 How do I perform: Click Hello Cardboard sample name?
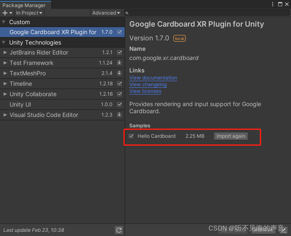(156, 136)
